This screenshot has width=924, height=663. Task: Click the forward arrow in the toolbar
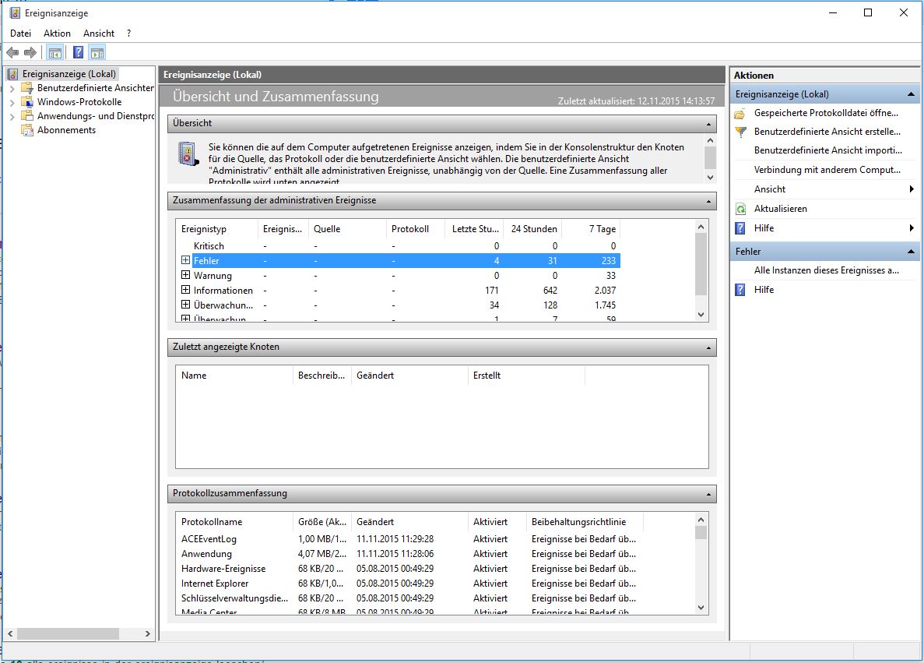coord(30,52)
